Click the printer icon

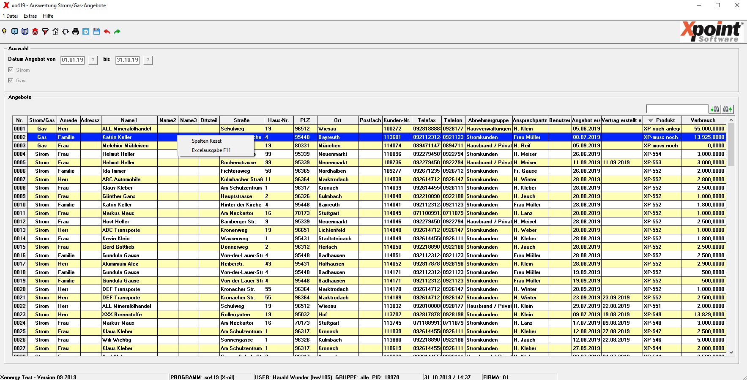[76, 32]
